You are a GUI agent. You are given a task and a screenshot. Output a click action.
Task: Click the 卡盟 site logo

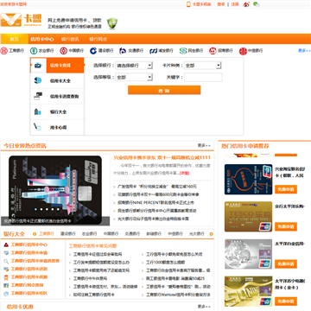[x=21, y=20]
